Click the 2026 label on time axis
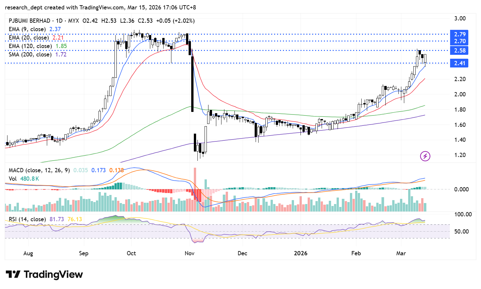Image resolution: width=481 pixels, height=289 pixels. (301, 253)
